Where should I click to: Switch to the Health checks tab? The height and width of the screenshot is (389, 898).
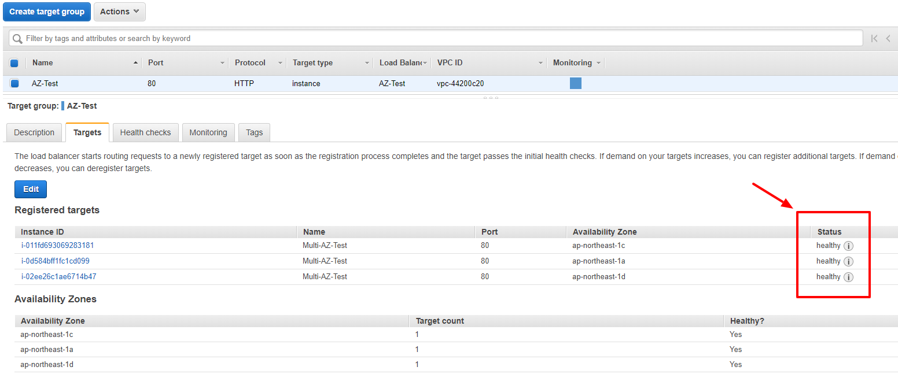click(x=145, y=132)
